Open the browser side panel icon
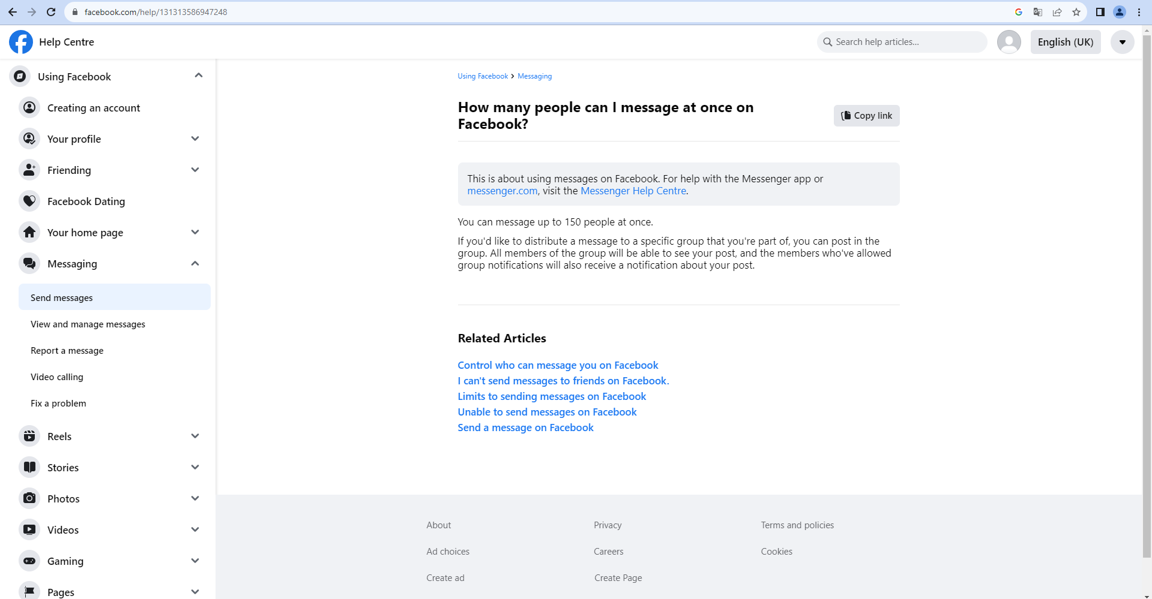The image size is (1152, 599). point(1100,12)
